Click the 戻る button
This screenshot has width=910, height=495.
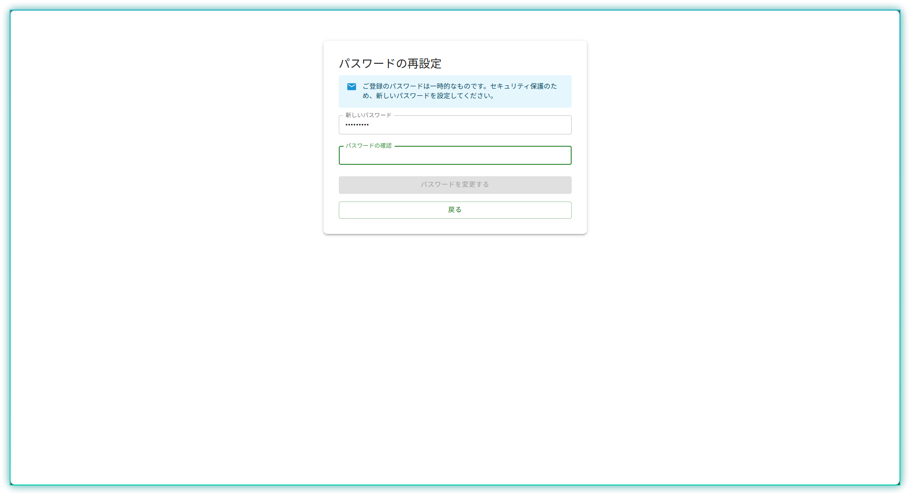(455, 210)
